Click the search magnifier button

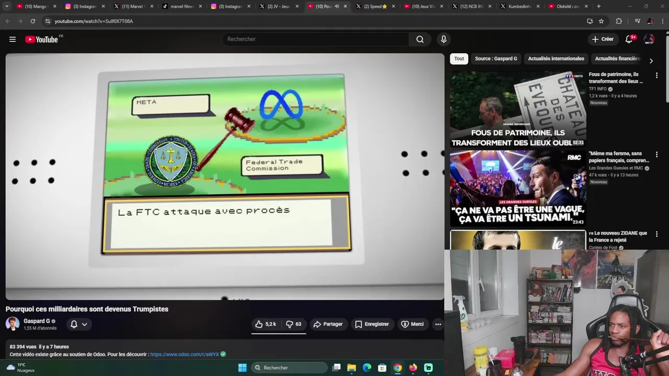[x=420, y=39]
